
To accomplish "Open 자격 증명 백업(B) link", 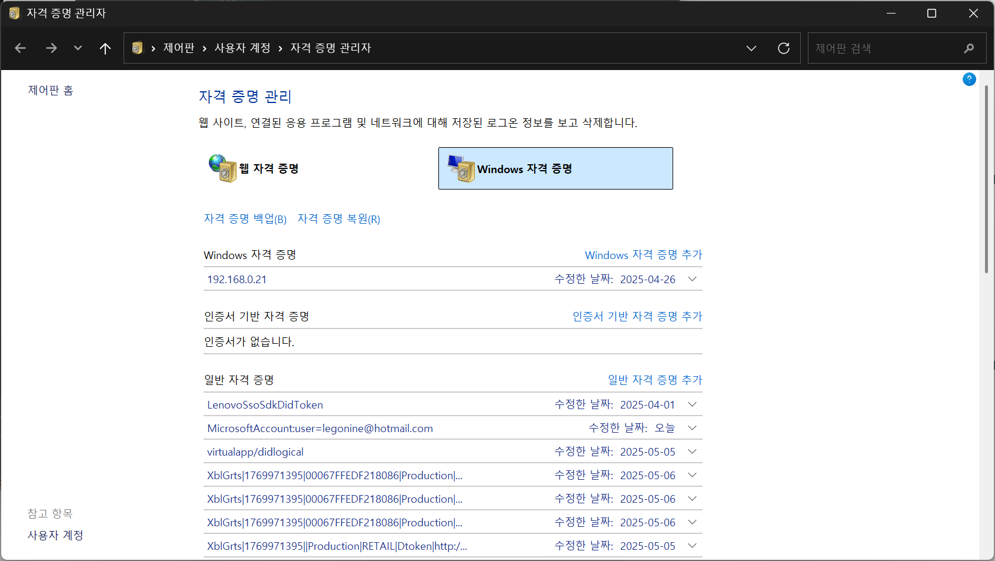I will click(245, 219).
